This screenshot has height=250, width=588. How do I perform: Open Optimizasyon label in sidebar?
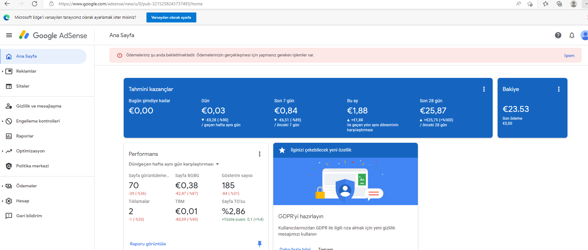pyautogui.click(x=31, y=151)
